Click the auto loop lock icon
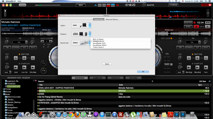213x119 pixels. click(x=52, y=38)
